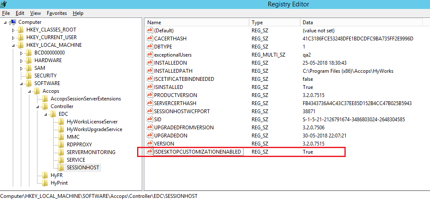This screenshot has height=200, width=430.
Task: Expand the HARDWARE key arrow
Action: (x=22, y=60)
